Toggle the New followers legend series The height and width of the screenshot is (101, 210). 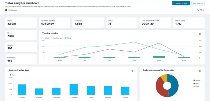(x=56, y=38)
